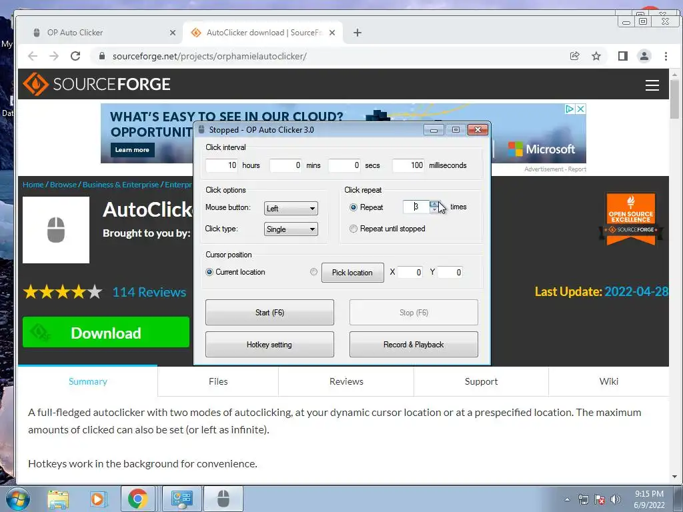The width and height of the screenshot is (683, 512).
Task: Click the X coordinate field
Action: [410, 273]
